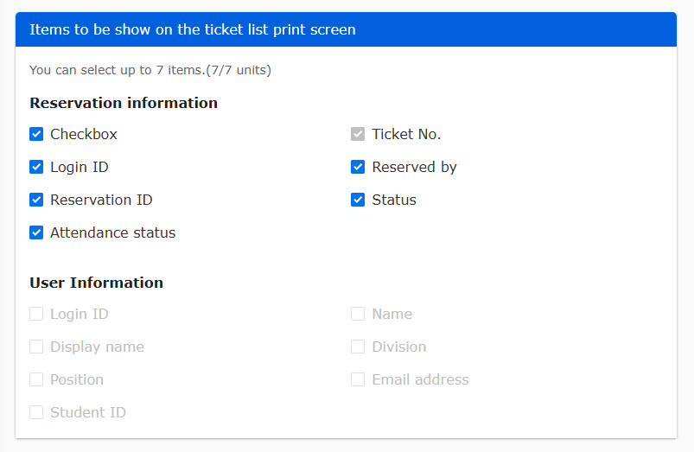This screenshot has width=694, height=452.
Task: Check Login ID under User Information
Action: point(36,314)
